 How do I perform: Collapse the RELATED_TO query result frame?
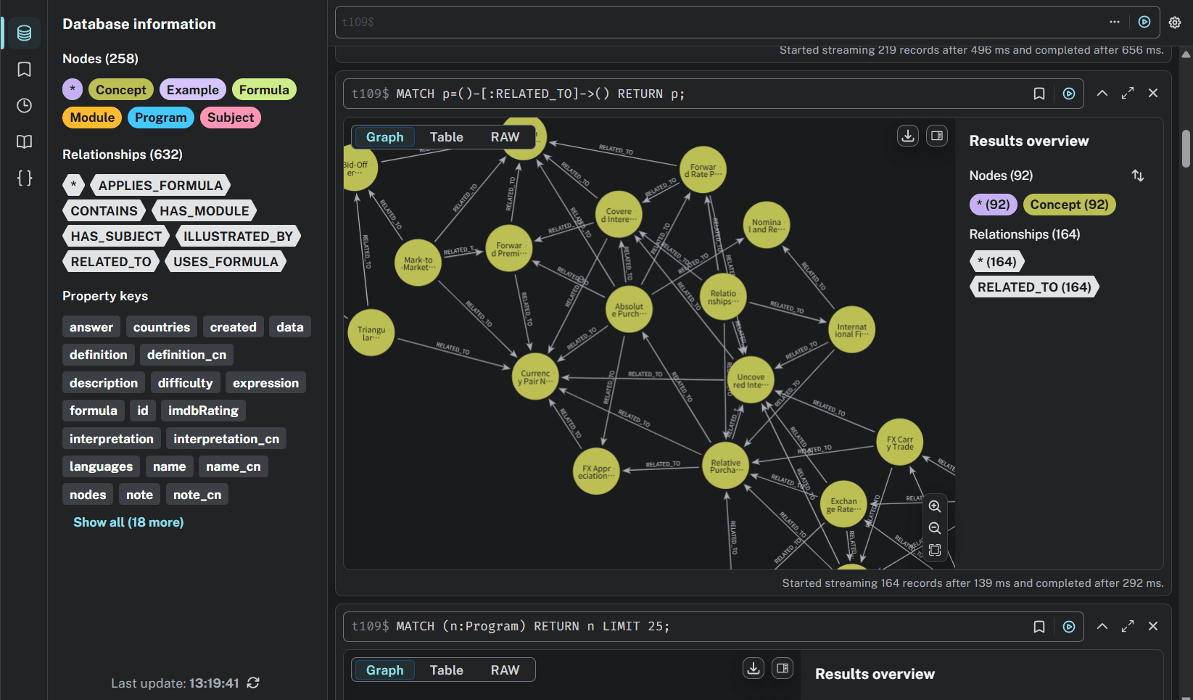[x=1102, y=94]
